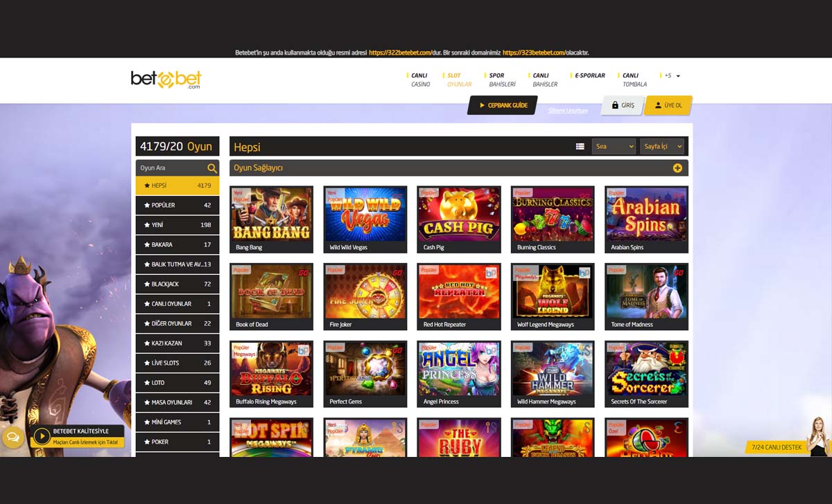This screenshot has width=832, height=504.
Task: Open the 323betebet.com next domain link
Action: (534, 52)
